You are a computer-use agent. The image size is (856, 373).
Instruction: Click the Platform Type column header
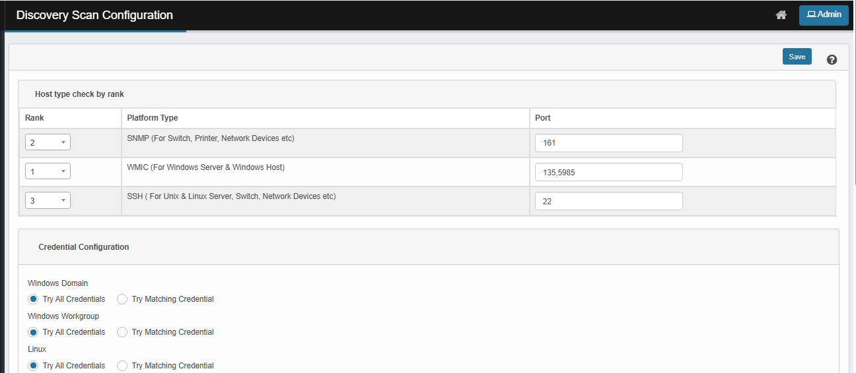152,118
